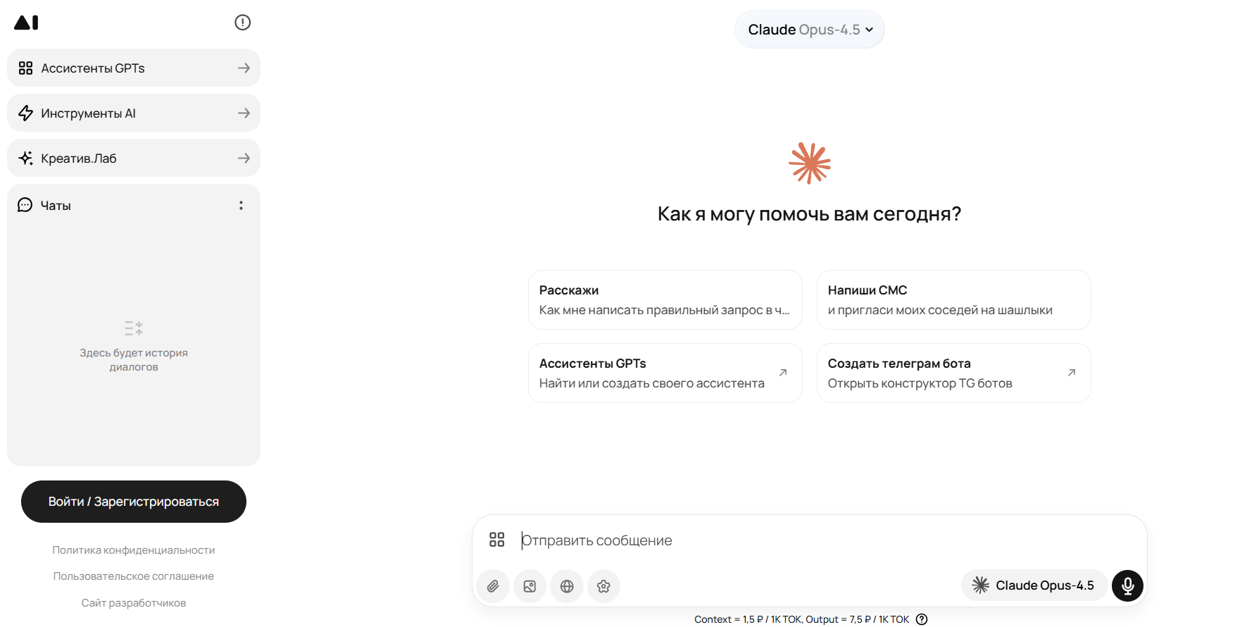Open Креатив.Лаб sidebar item
The width and height of the screenshot is (1247, 627).
tap(134, 159)
